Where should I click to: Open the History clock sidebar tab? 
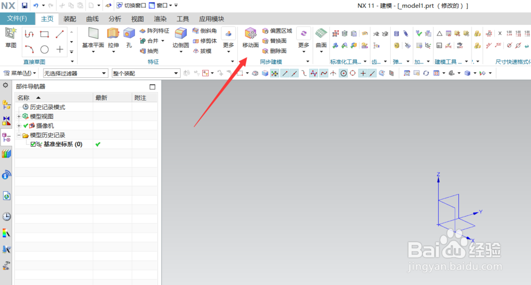[6, 217]
